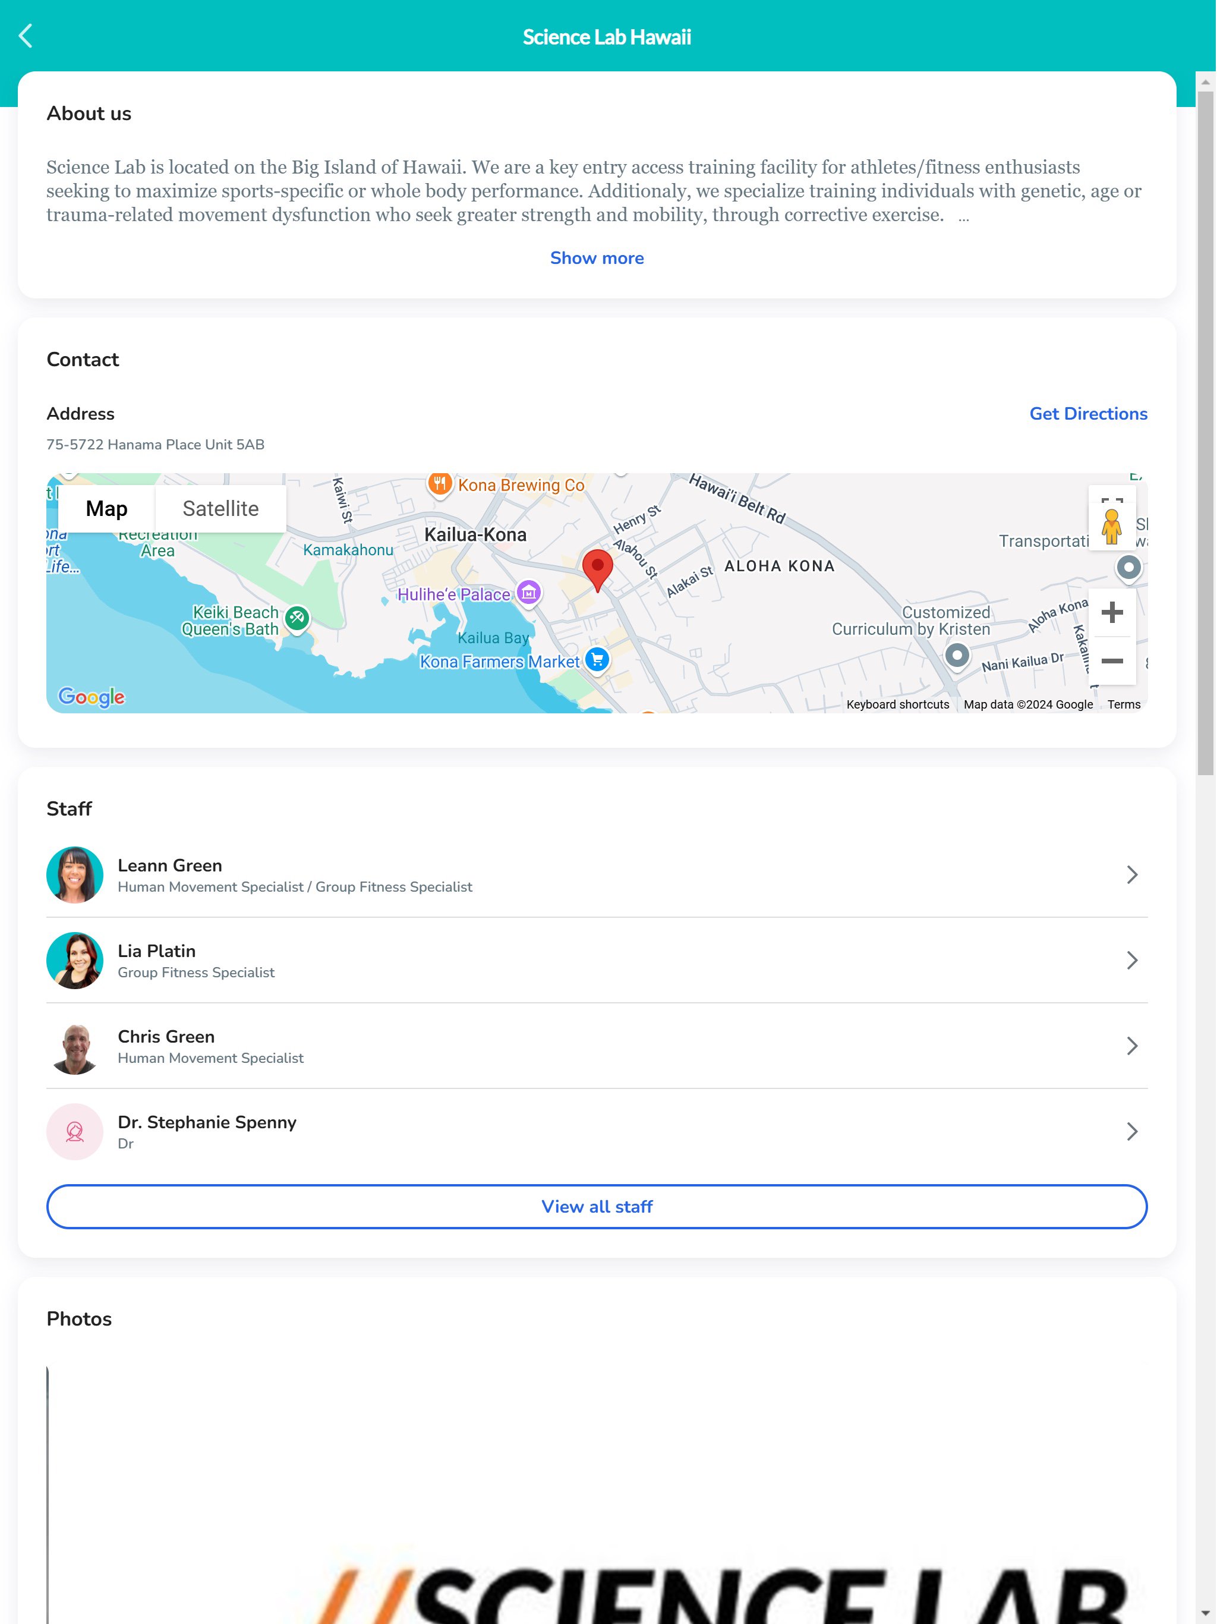This screenshot has width=1217, height=1624.
Task: Go back using the header arrow
Action: pos(26,35)
